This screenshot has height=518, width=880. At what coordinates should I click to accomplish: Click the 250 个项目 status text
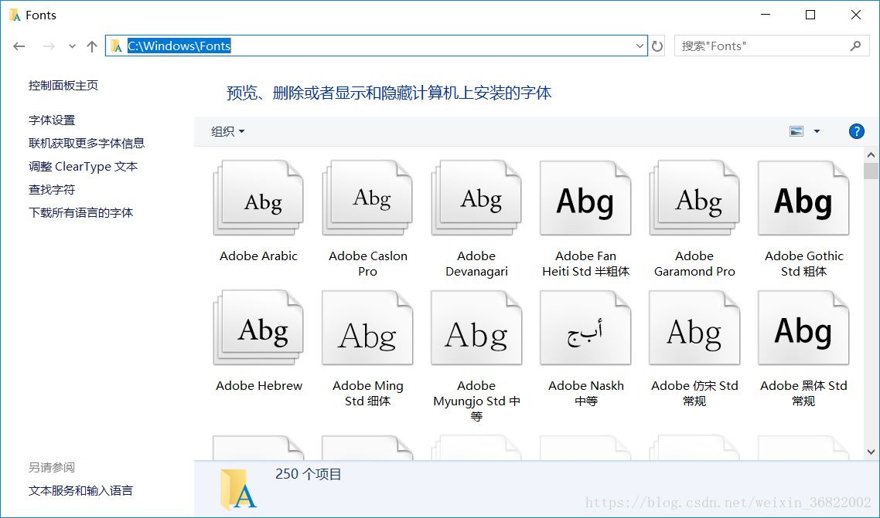[x=308, y=474]
